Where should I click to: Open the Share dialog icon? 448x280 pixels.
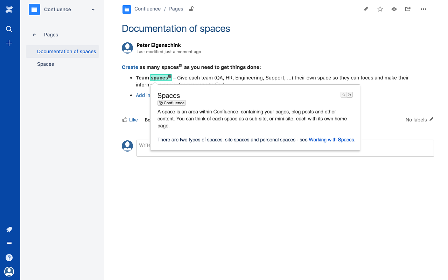click(408, 9)
